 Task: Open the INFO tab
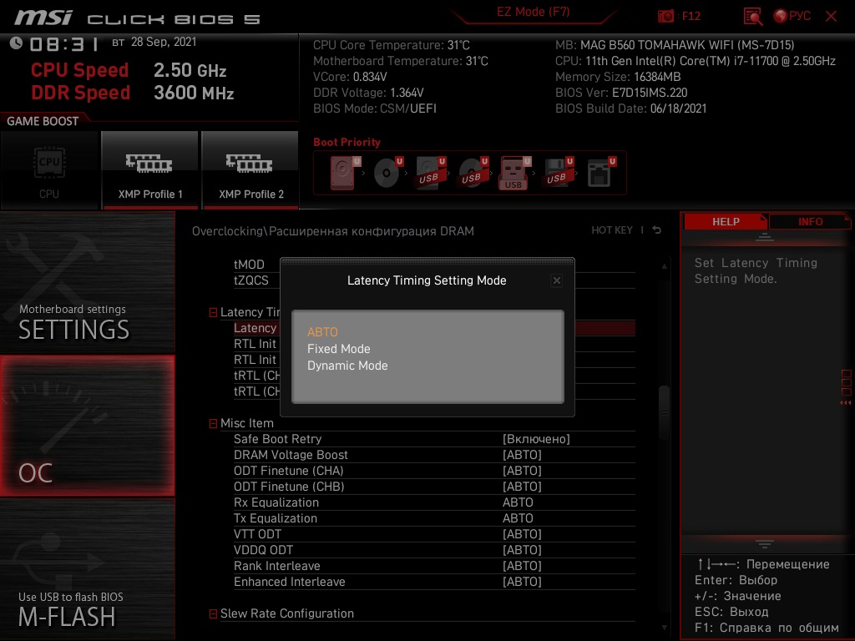pos(810,222)
